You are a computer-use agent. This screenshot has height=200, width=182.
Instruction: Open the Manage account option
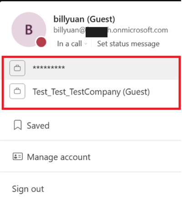click(91, 157)
